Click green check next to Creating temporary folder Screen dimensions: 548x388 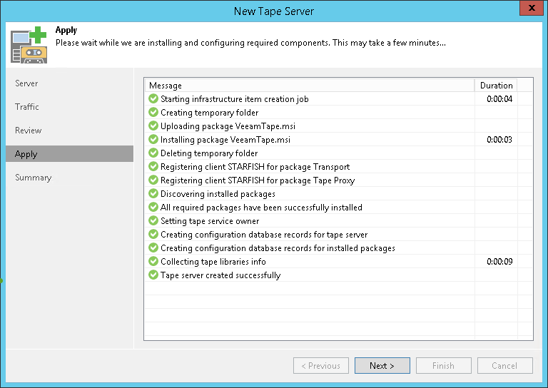pos(153,113)
